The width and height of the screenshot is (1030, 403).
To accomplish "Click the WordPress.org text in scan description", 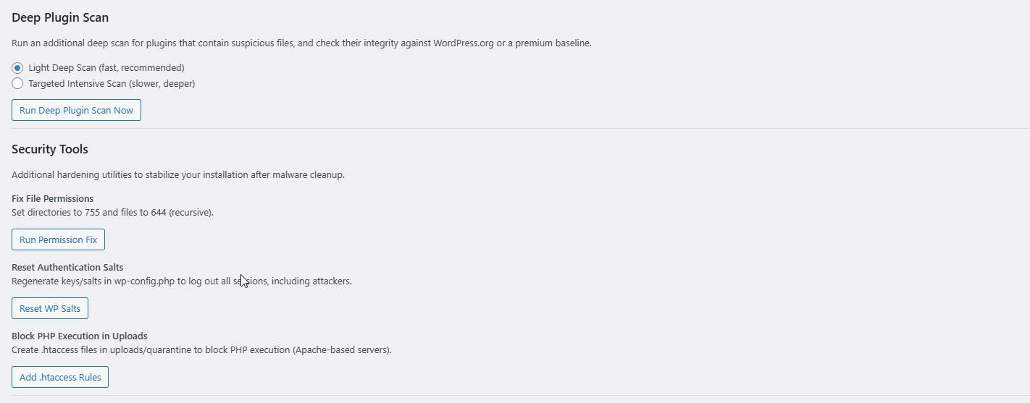I will [464, 43].
